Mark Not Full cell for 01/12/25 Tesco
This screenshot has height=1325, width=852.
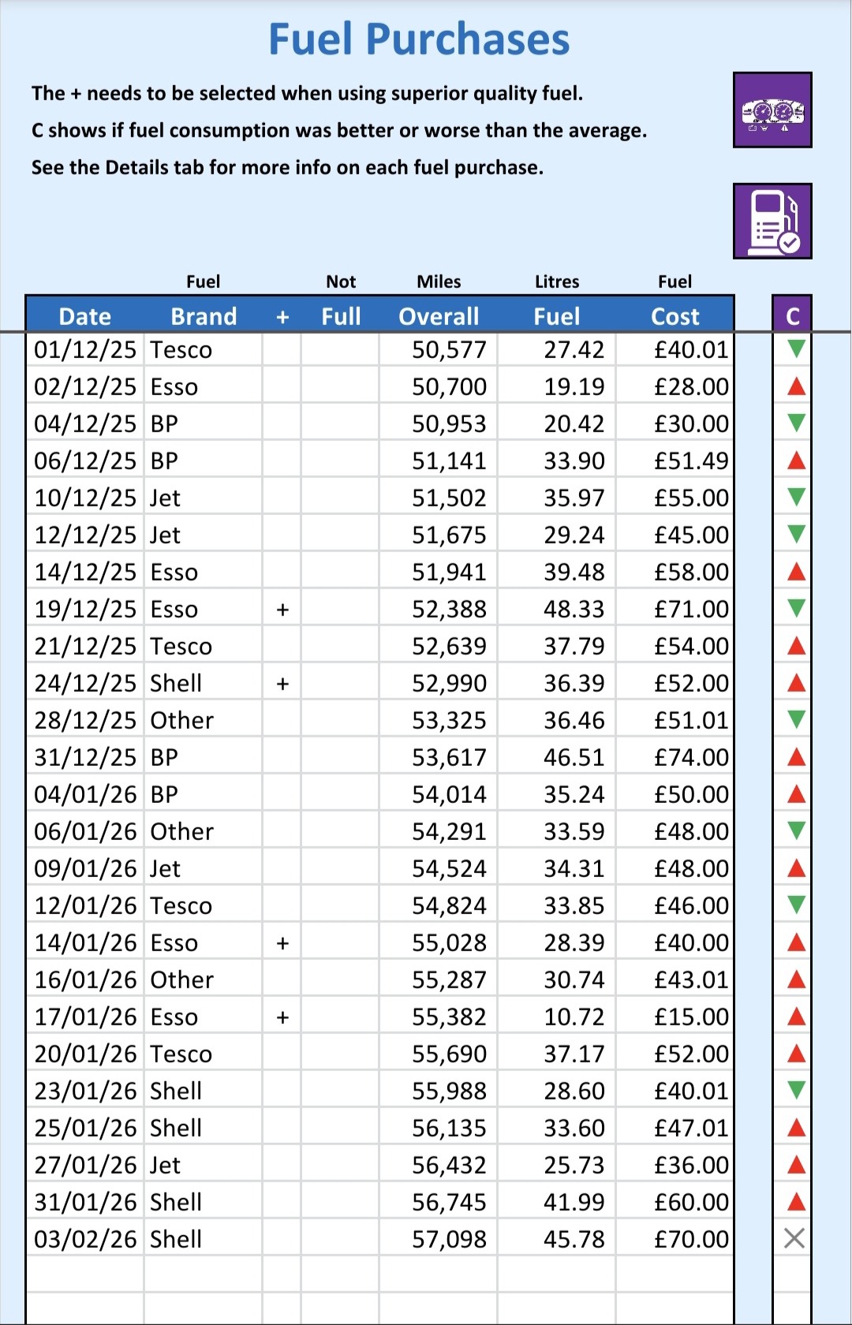(x=340, y=349)
